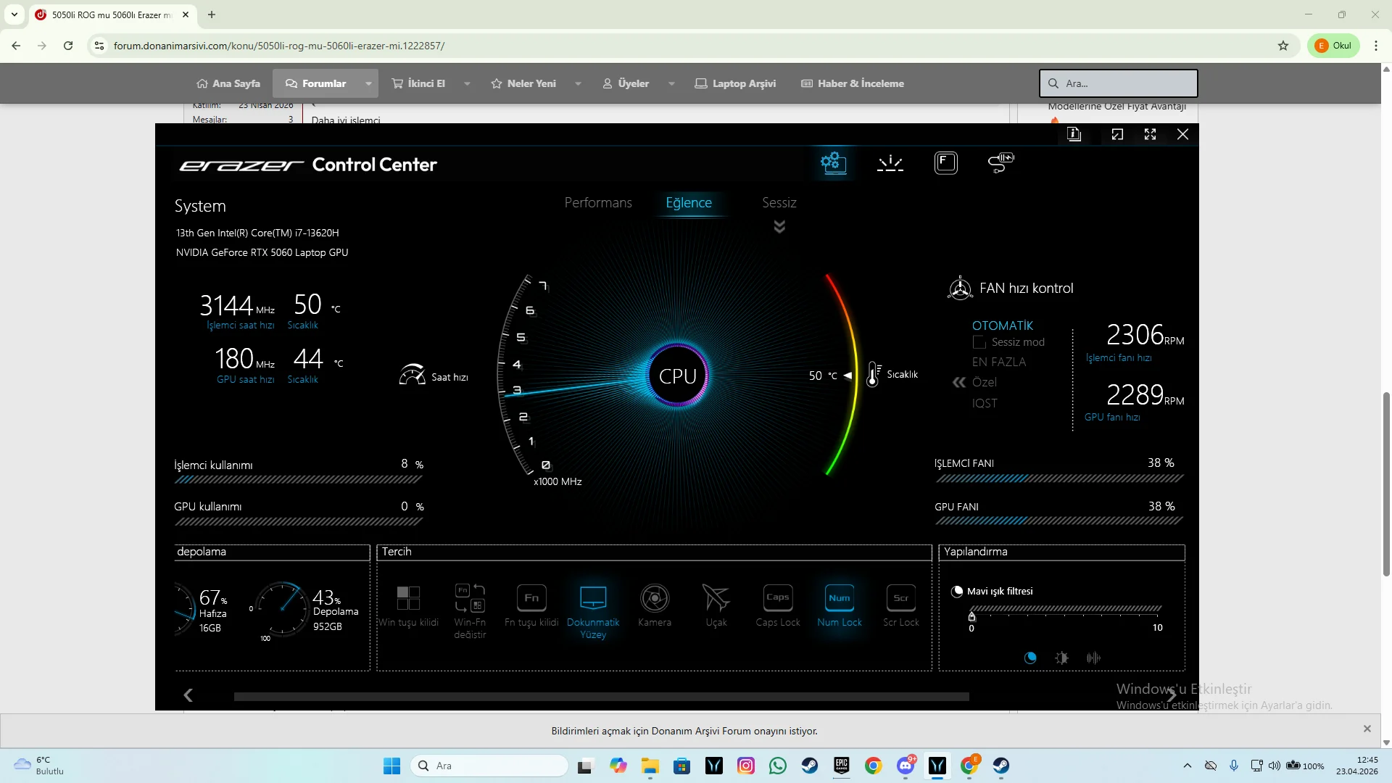Image resolution: width=1392 pixels, height=783 pixels.
Task: Open the keyboard backlight lighting icon
Action: coord(890,163)
